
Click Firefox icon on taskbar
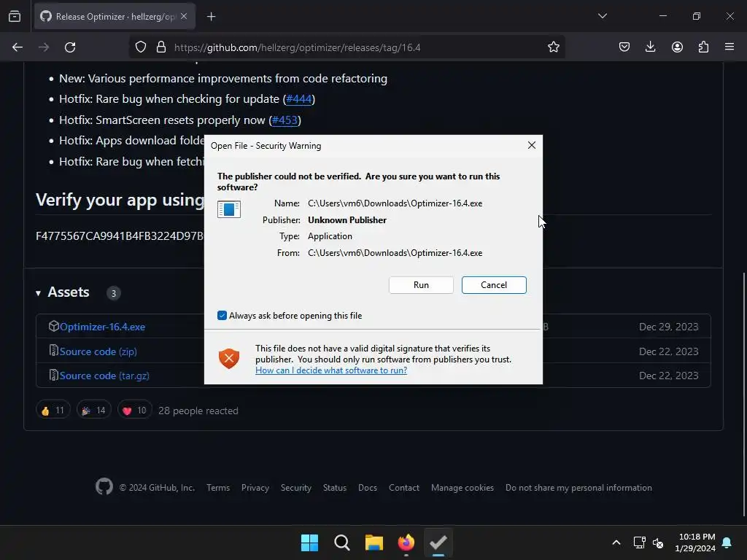[406, 542]
